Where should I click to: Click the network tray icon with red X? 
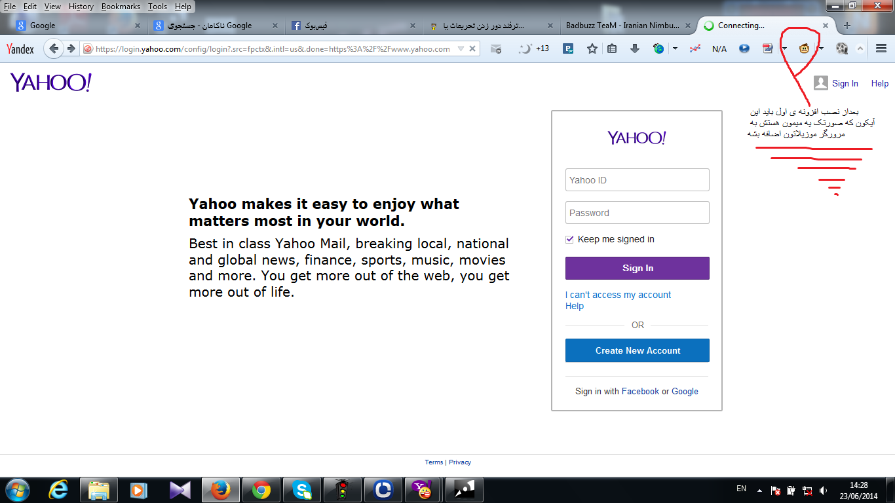point(807,490)
